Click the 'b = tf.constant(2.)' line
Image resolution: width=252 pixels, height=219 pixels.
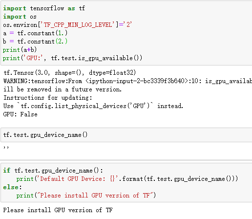coord(35,42)
